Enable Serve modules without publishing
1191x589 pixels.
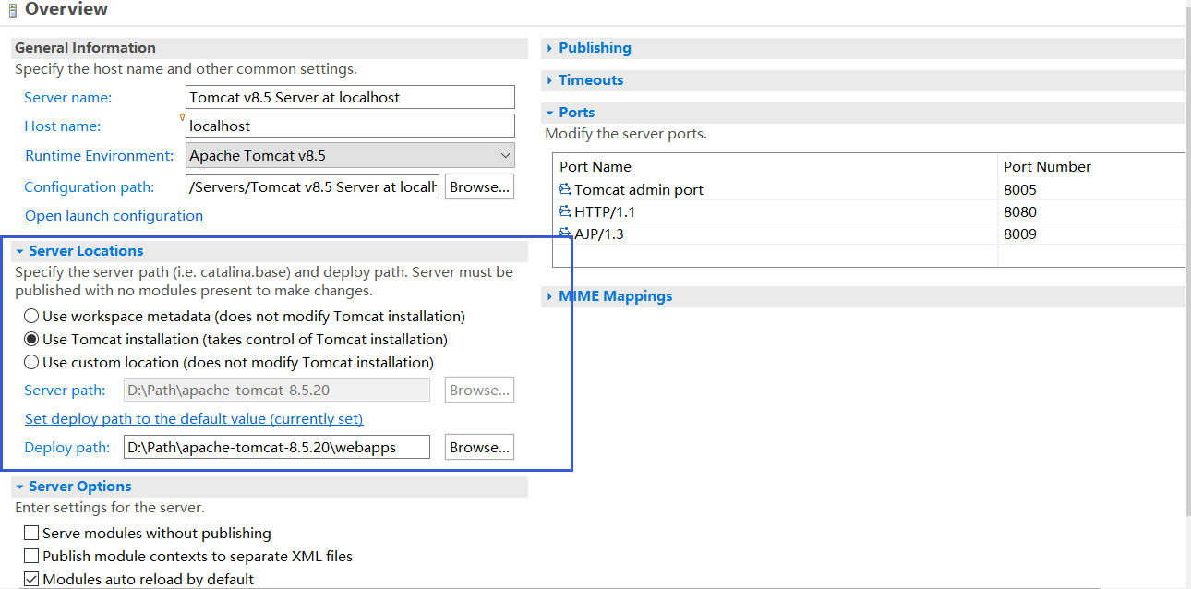[x=31, y=533]
